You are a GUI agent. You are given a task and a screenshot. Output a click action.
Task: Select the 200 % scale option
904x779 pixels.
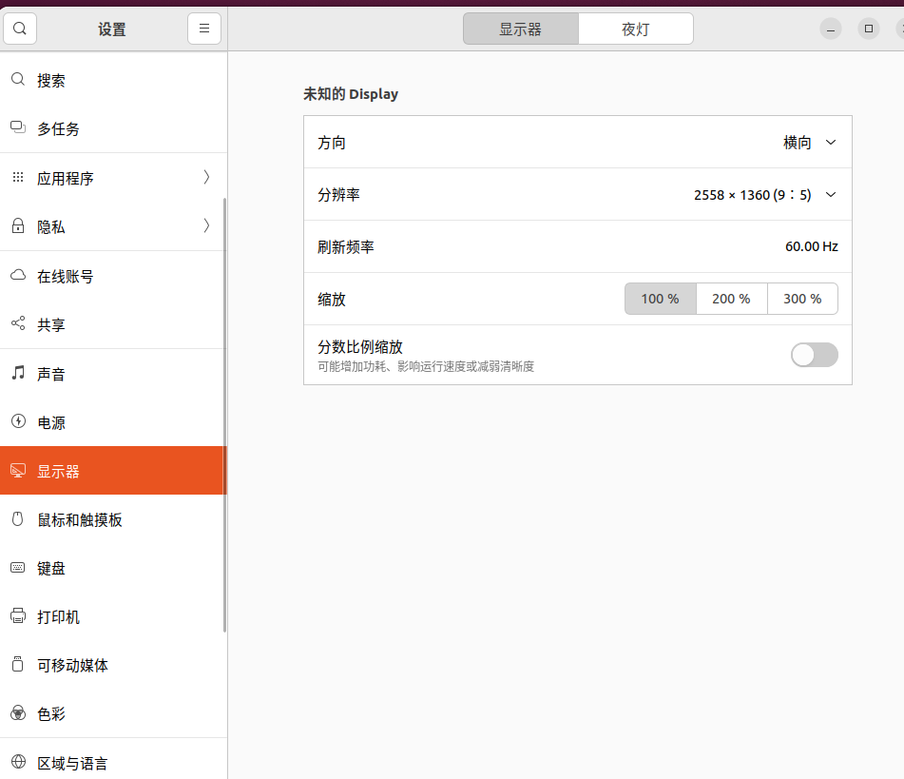point(731,299)
